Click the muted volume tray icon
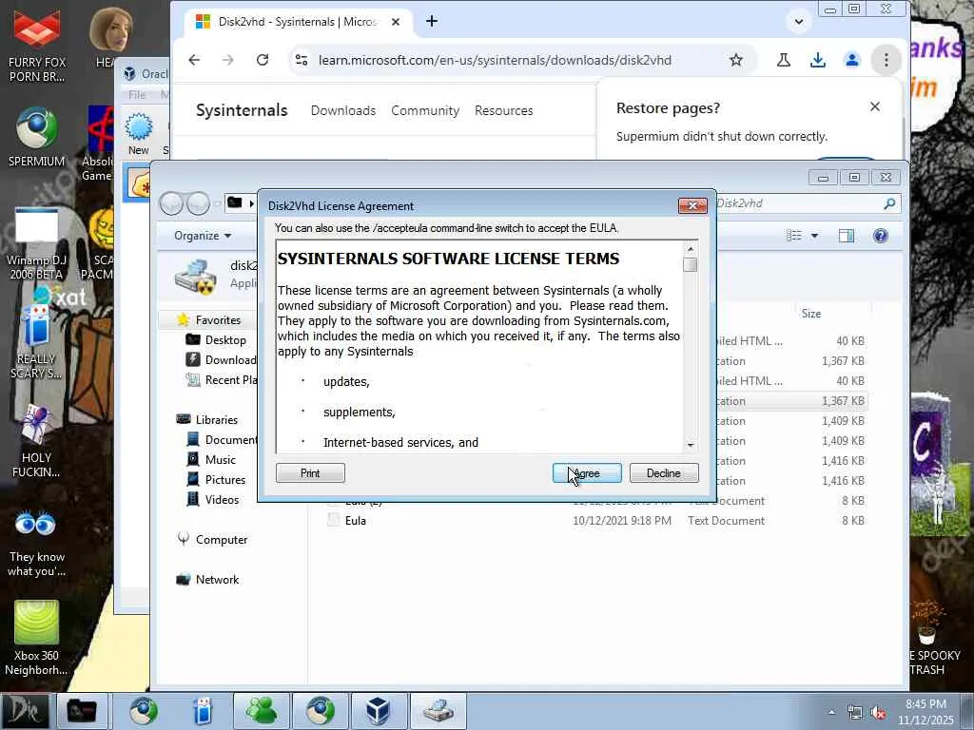974x730 pixels. [878, 713]
